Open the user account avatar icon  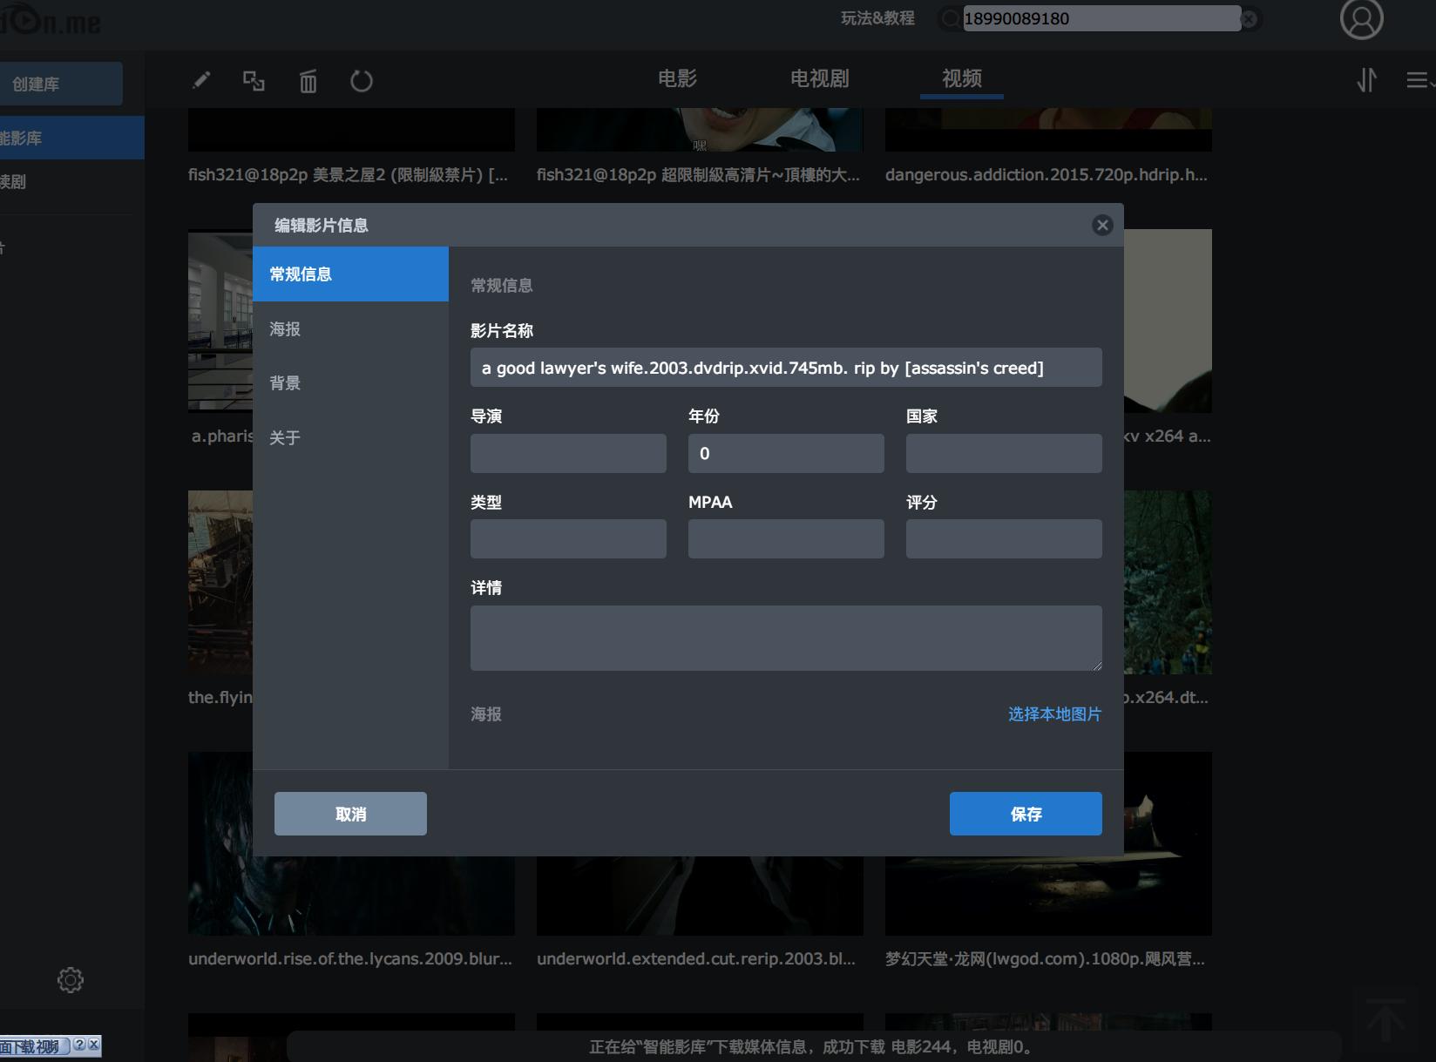pyautogui.click(x=1361, y=19)
